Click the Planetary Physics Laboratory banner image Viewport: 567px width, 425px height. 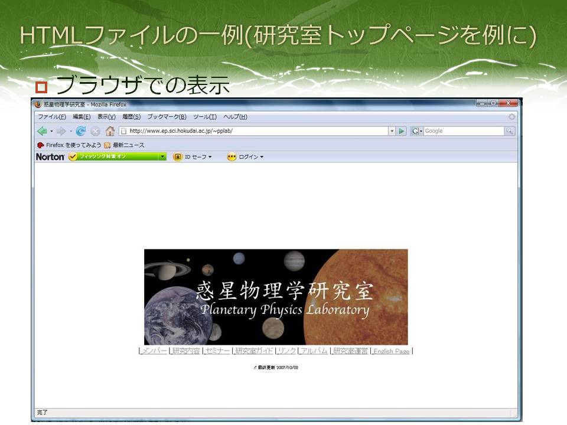click(276, 297)
